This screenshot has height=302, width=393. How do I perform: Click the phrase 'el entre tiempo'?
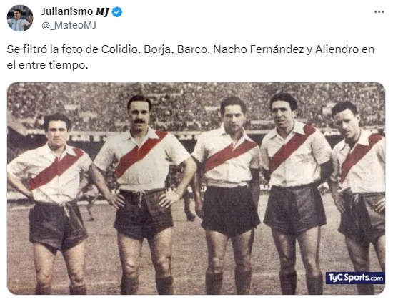point(47,65)
